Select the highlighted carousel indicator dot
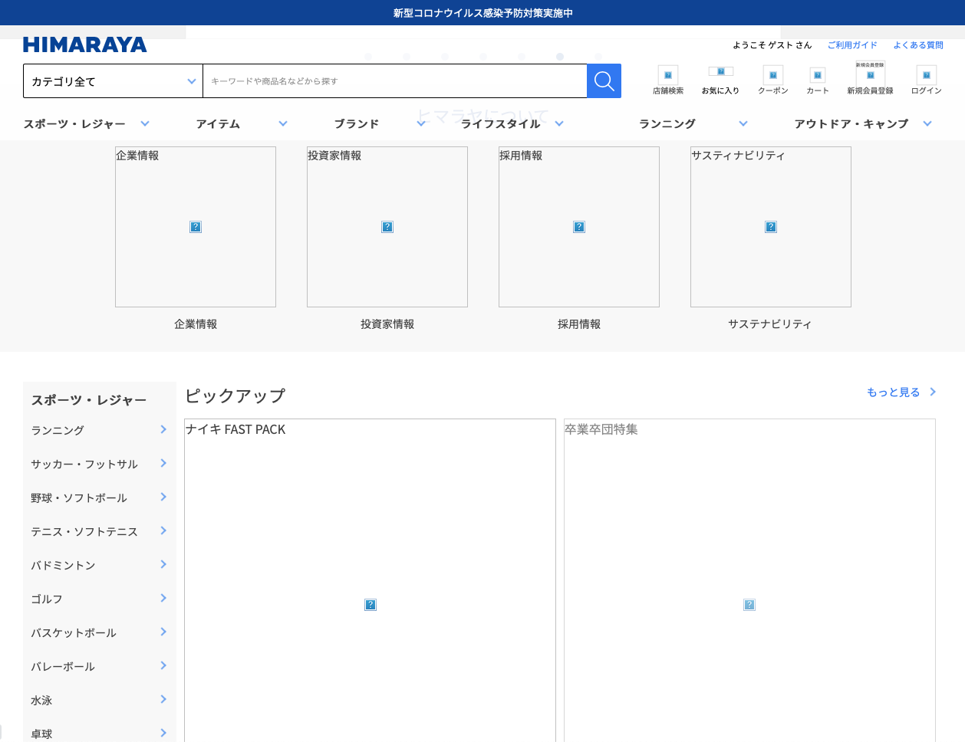Viewport: 965px width, 742px height. pyautogui.click(x=560, y=57)
